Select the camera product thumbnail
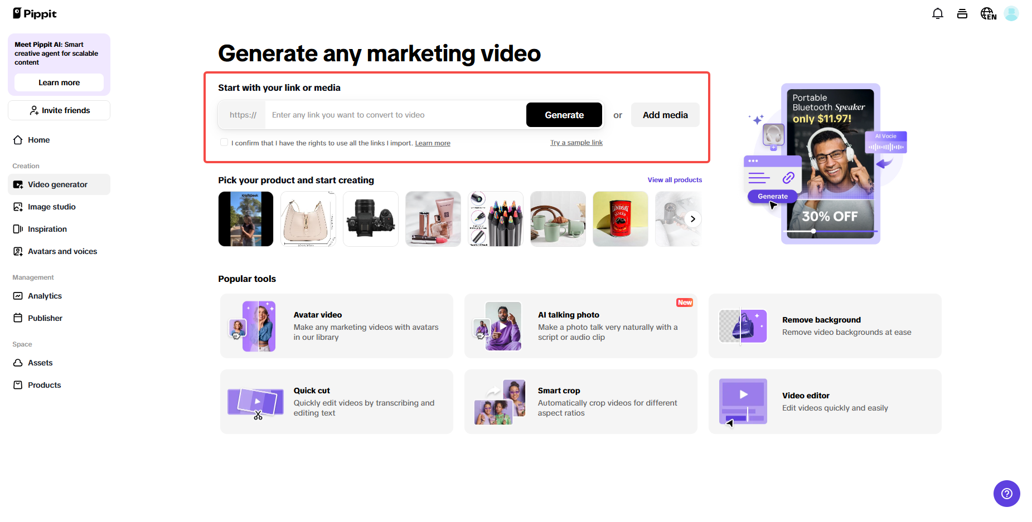 click(370, 218)
